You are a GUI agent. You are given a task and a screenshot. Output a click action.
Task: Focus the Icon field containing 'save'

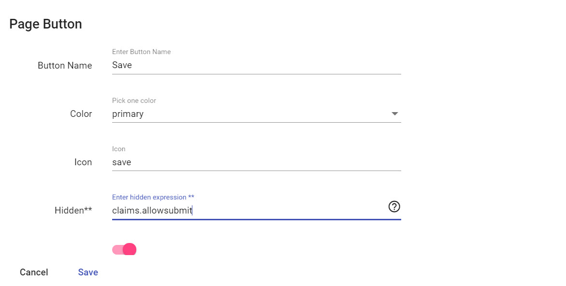256,162
